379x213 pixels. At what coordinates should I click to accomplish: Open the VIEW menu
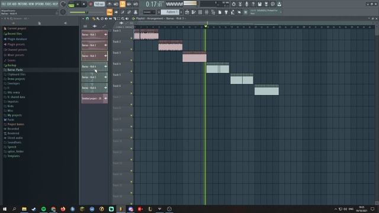click(31, 4)
